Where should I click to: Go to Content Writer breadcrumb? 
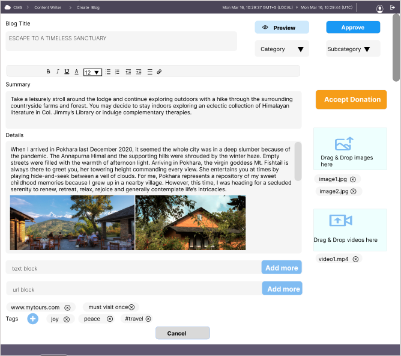(48, 7)
